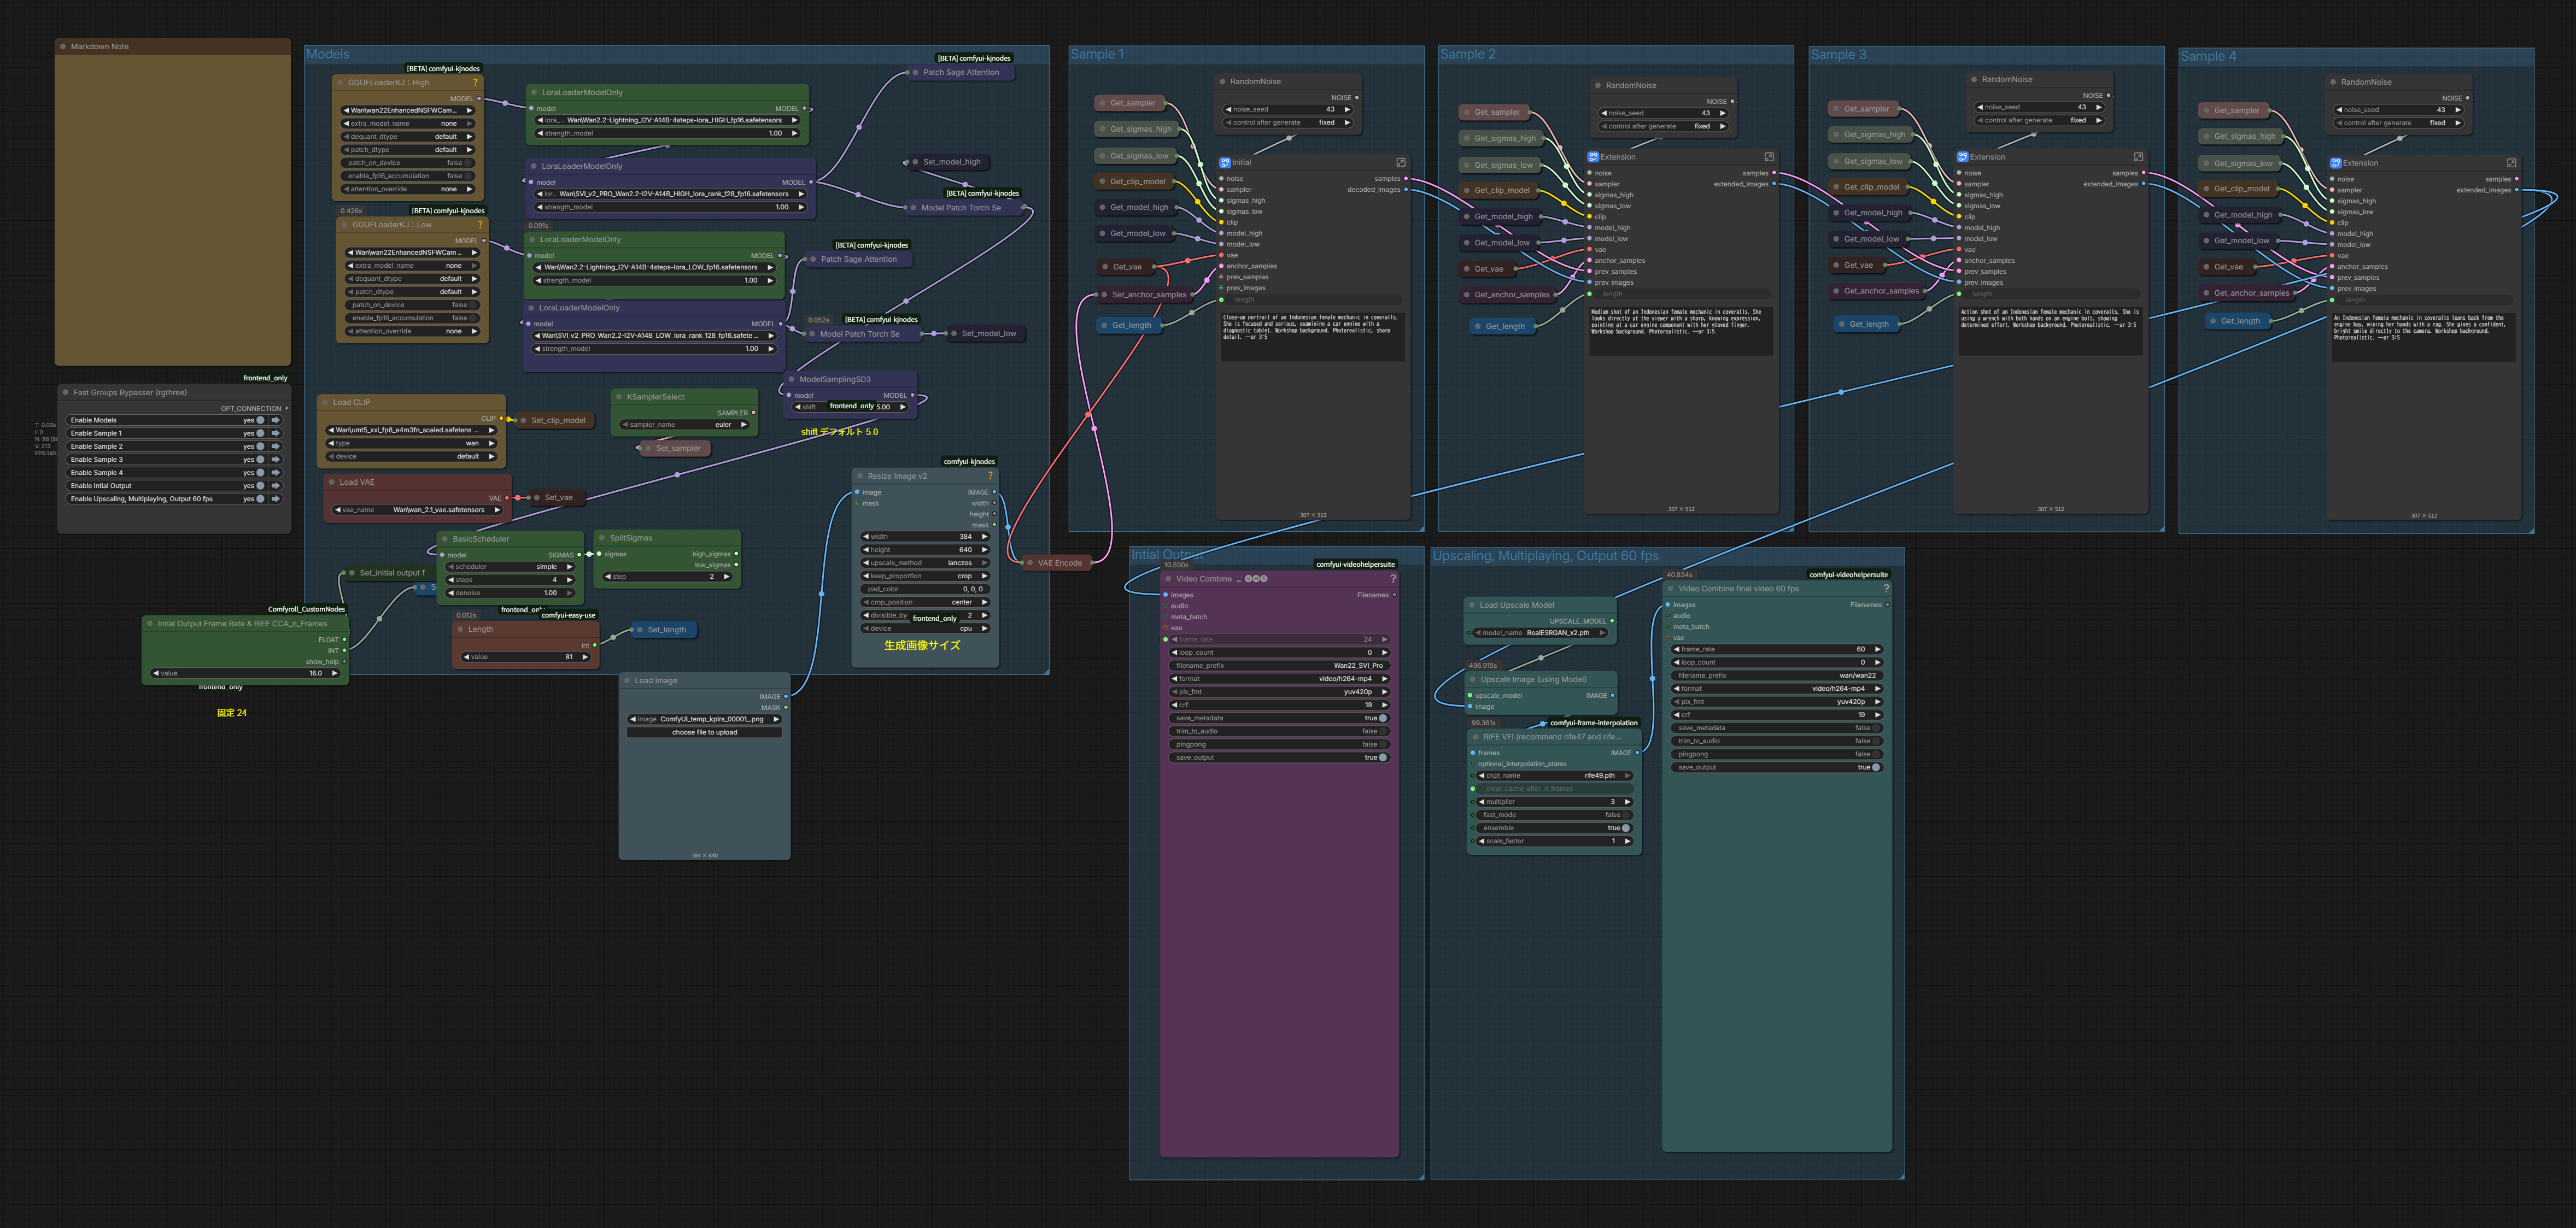This screenshot has height=1228, width=2576.
Task: Collapse RandomNoise node in Sample 1
Action: pos(1223,82)
